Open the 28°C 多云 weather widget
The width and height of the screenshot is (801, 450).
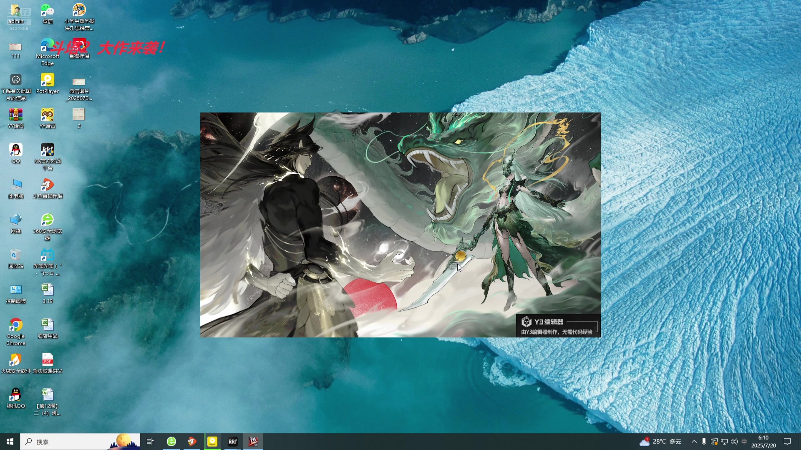[661, 442]
